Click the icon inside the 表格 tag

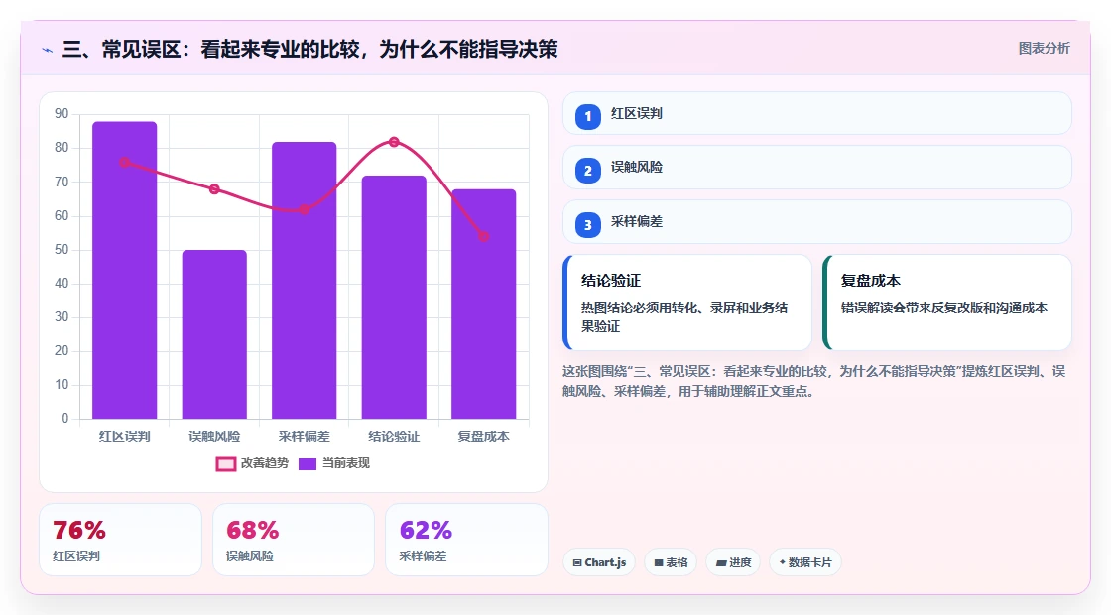pyautogui.click(x=659, y=563)
